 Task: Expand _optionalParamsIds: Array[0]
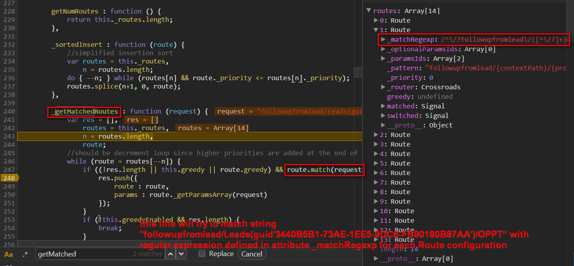coord(383,49)
